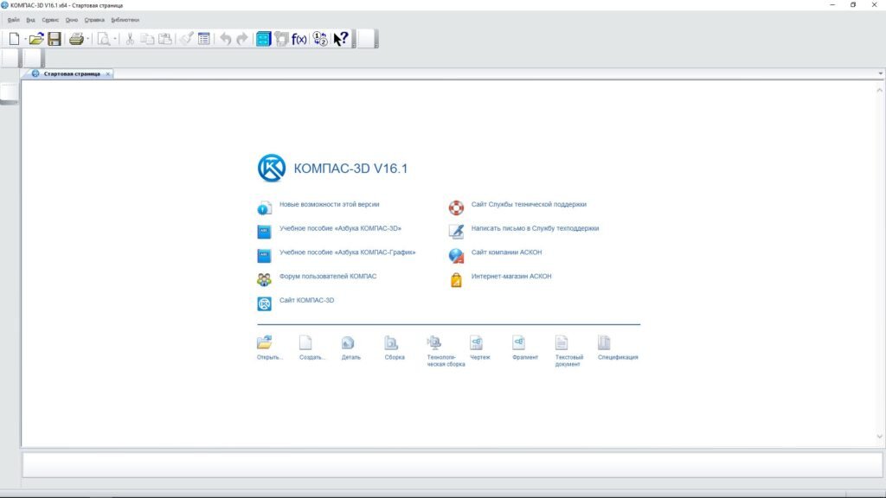Open Сайт Службы технической поддержки link
This screenshot has width=886, height=498.
(x=529, y=204)
